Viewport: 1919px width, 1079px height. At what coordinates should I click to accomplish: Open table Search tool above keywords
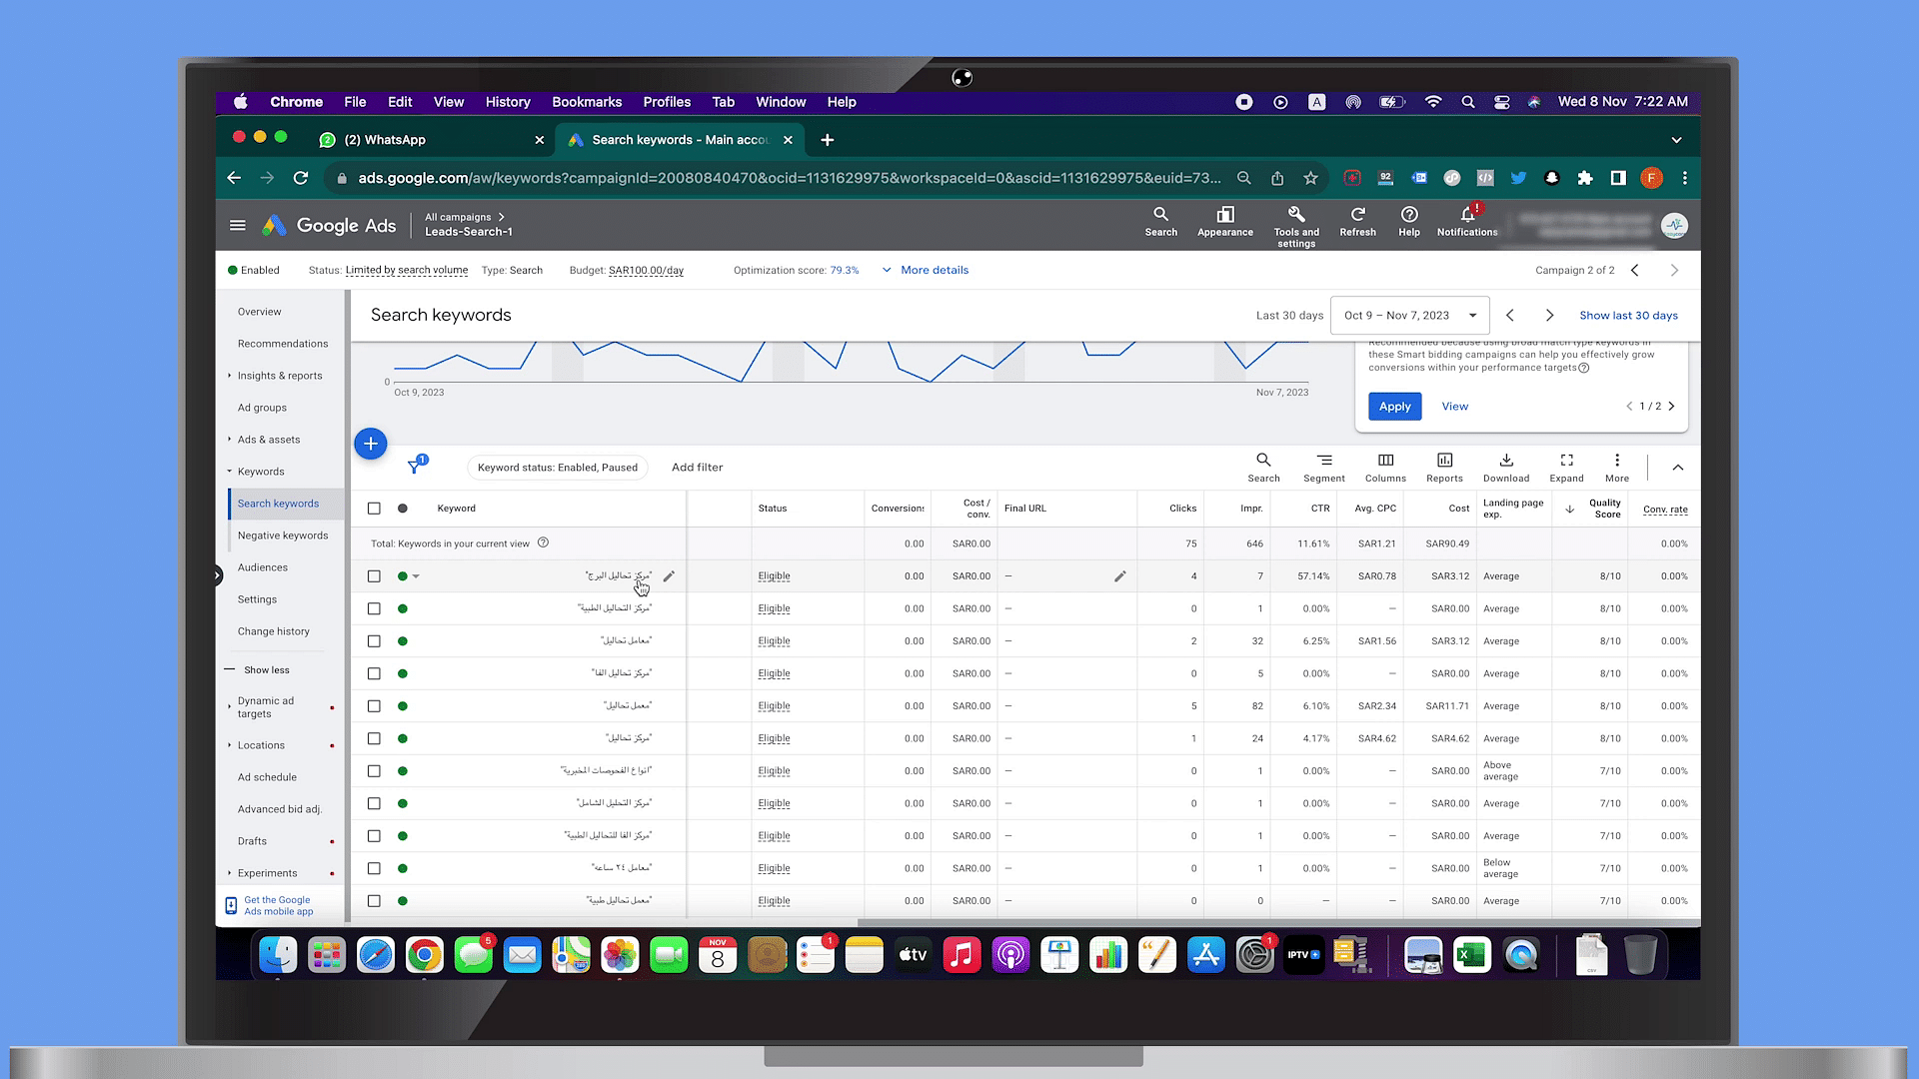(x=1263, y=467)
